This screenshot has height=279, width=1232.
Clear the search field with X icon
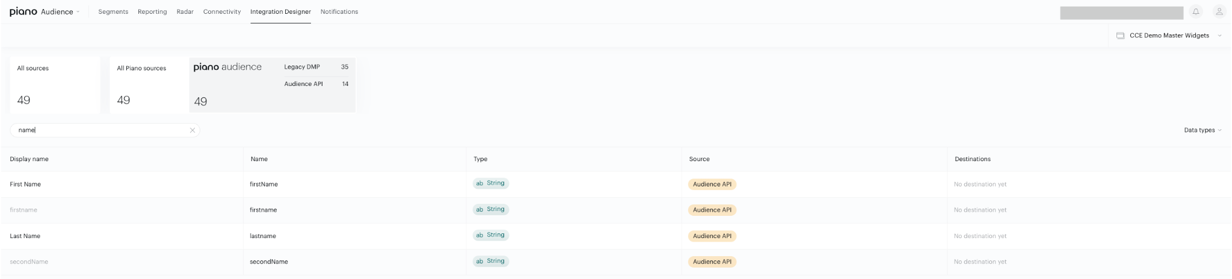(192, 130)
